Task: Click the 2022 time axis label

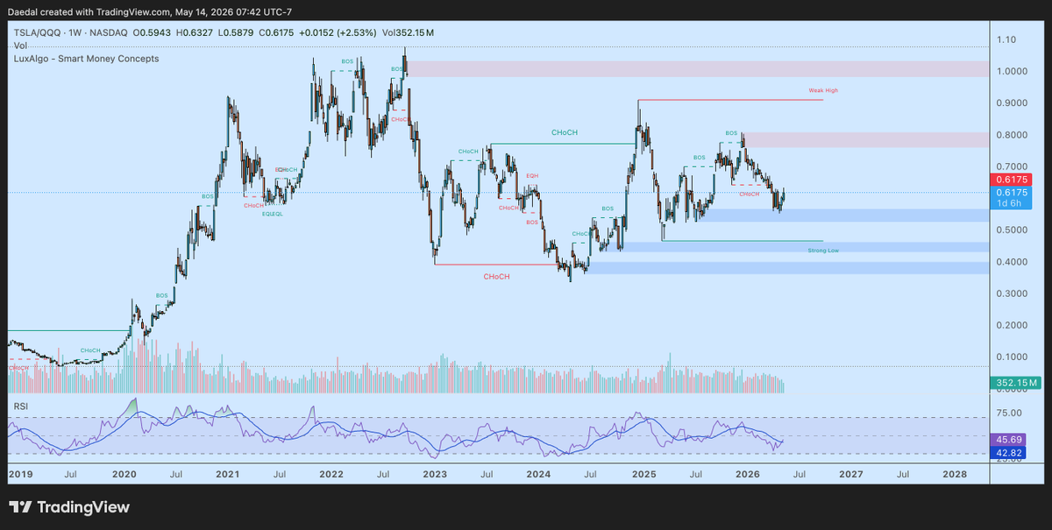Action: pyautogui.click(x=331, y=473)
